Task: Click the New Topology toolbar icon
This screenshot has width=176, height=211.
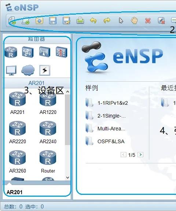Action: pyautogui.click(x=12, y=21)
